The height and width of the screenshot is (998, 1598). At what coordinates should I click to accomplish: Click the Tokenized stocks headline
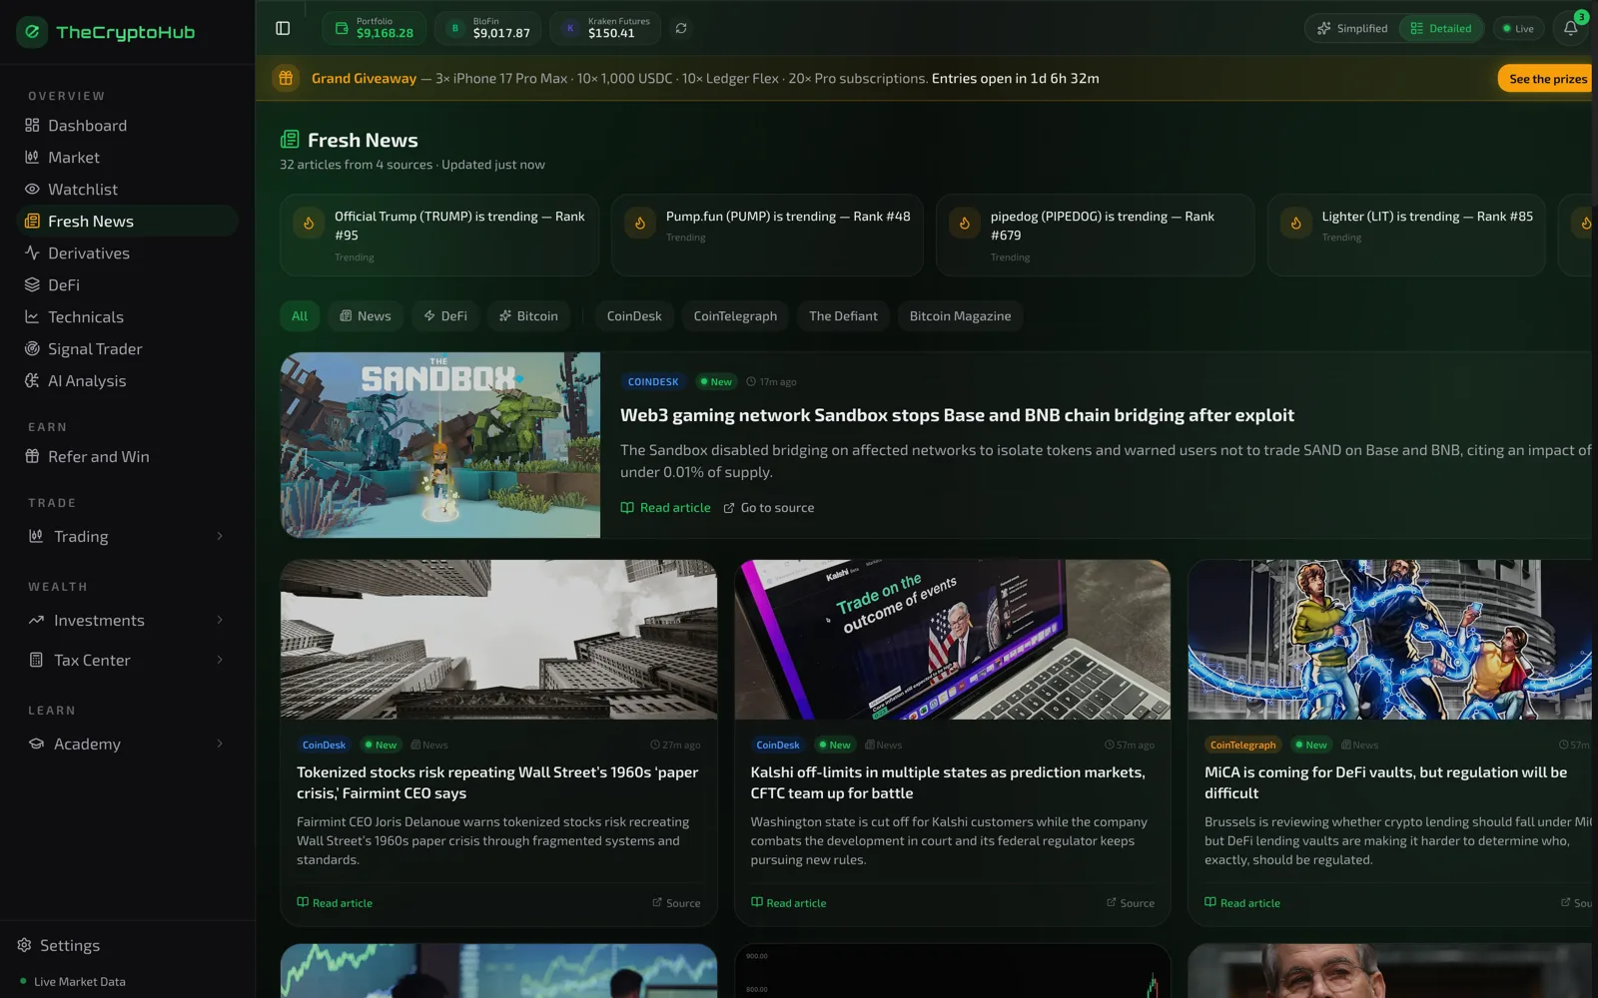[497, 782]
